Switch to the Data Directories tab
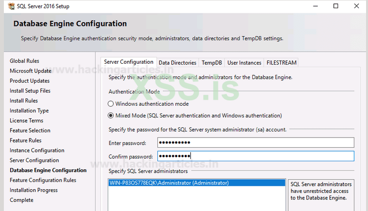 (x=177, y=63)
